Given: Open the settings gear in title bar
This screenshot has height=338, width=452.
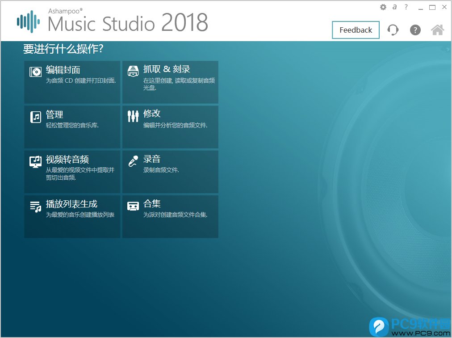Looking at the screenshot, I should [x=383, y=7].
